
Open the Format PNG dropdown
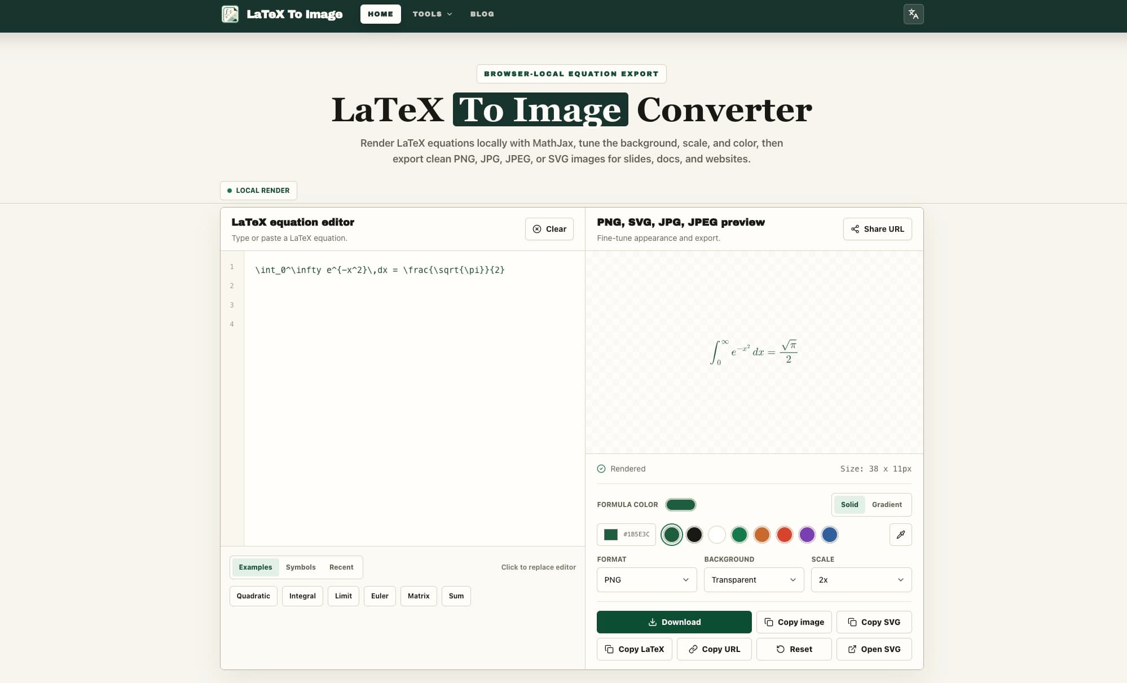pyautogui.click(x=646, y=580)
